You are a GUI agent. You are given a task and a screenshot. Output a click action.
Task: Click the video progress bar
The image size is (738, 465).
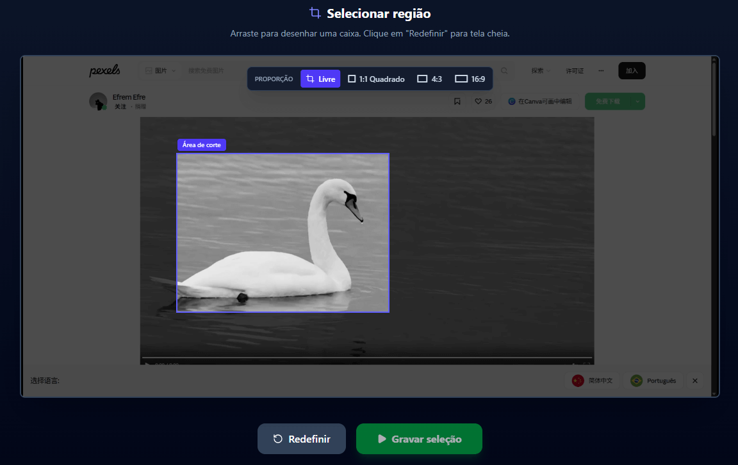pyautogui.click(x=367, y=358)
